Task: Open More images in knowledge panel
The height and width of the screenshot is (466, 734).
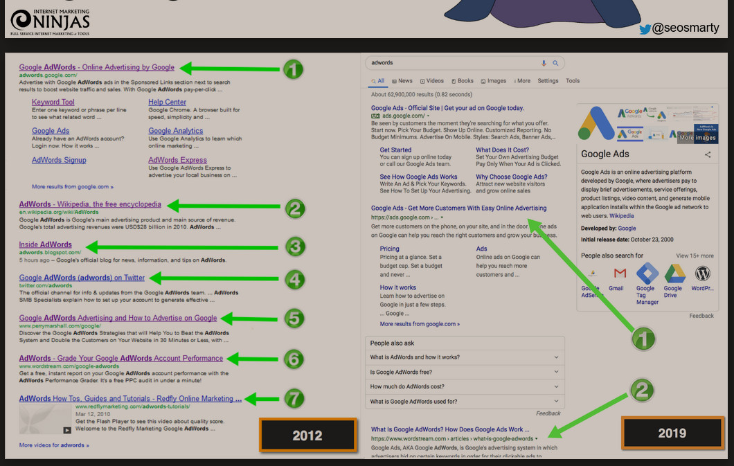Action: pos(697,138)
